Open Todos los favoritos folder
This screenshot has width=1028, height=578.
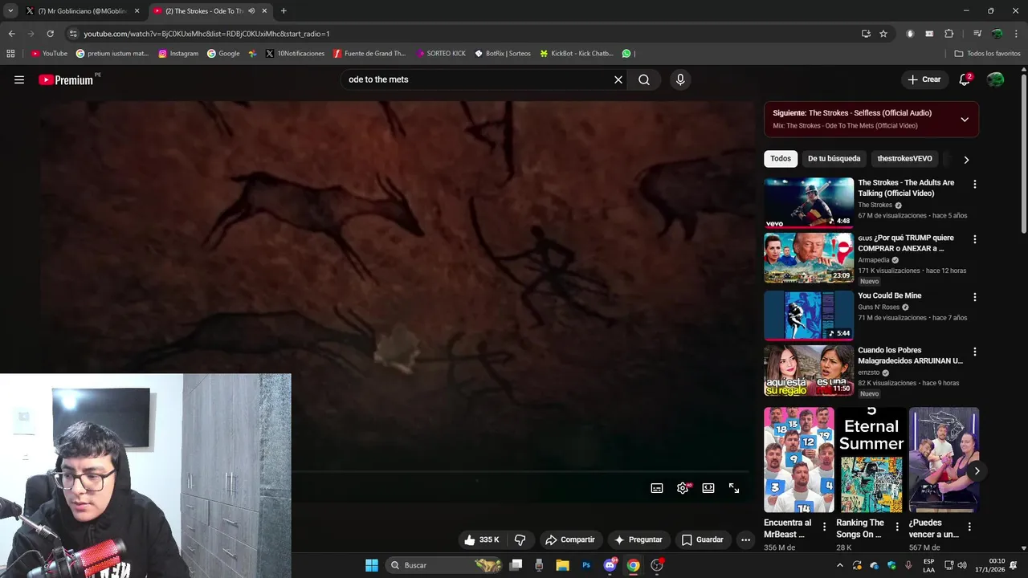[x=987, y=54]
